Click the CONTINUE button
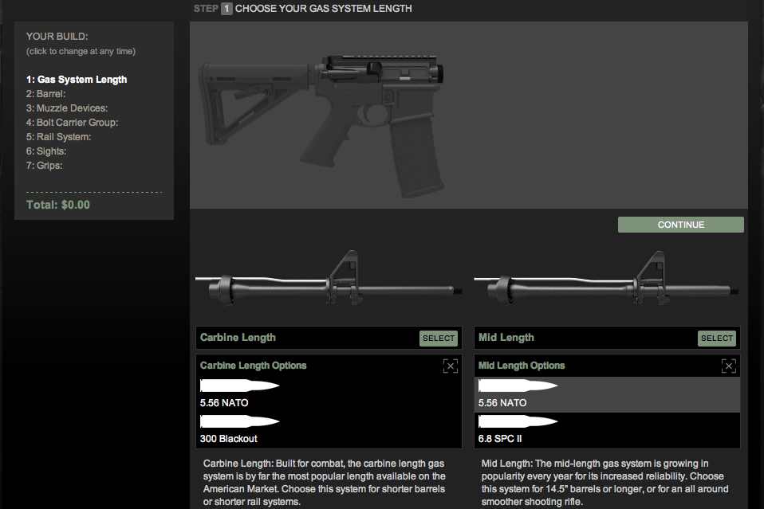 click(x=681, y=225)
